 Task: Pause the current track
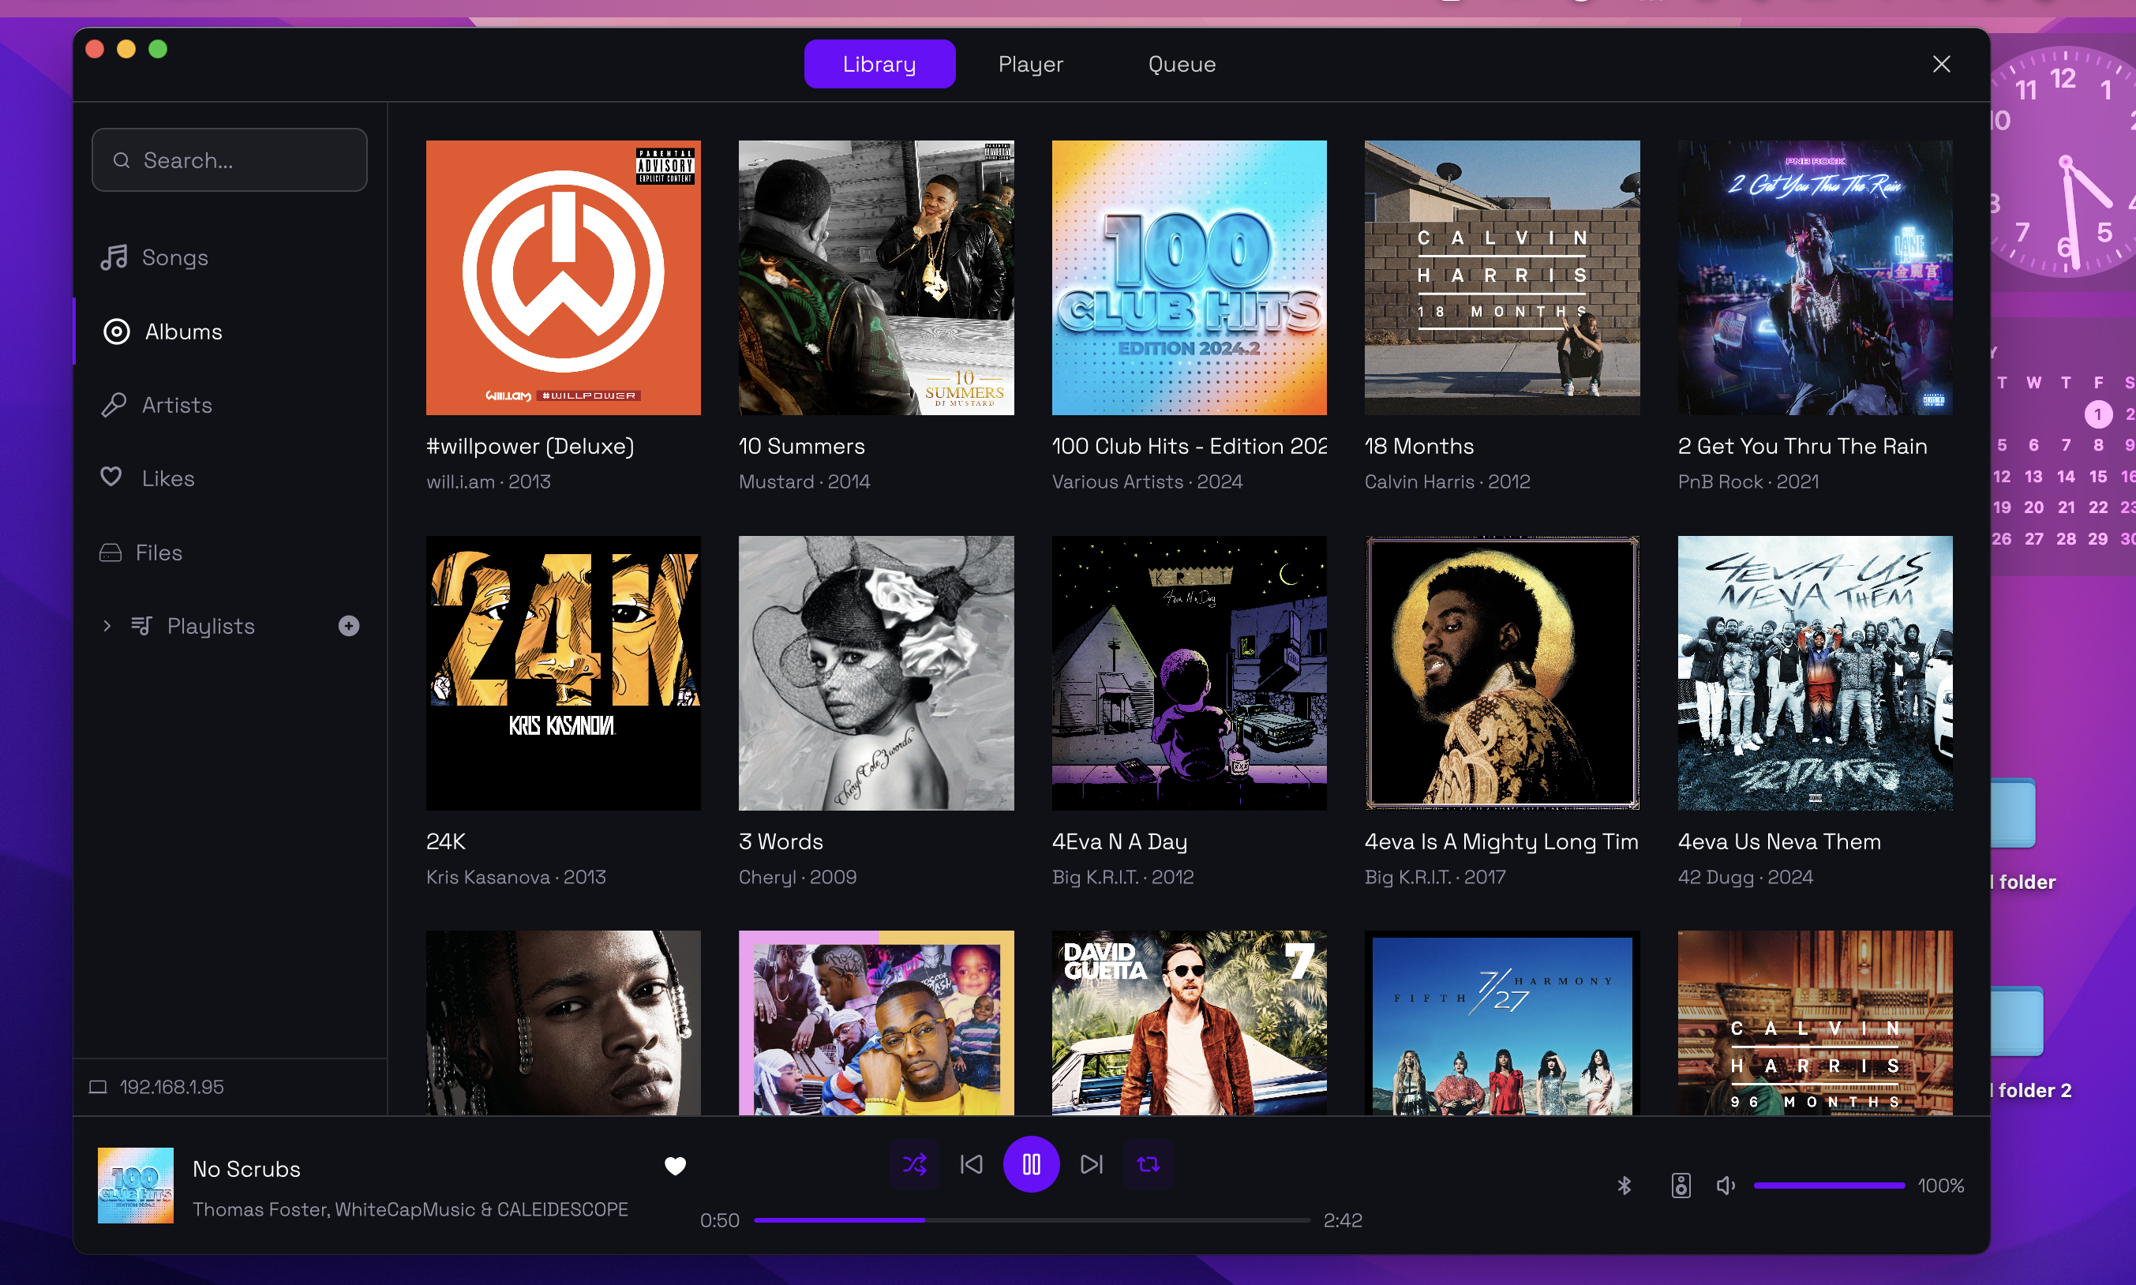tap(1031, 1165)
